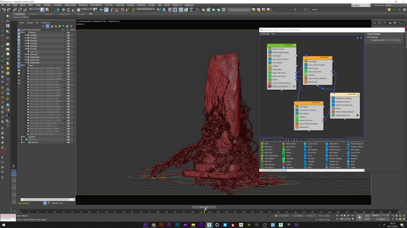Image resolution: width=407 pixels, height=228 pixels.
Task: Click the time slider at frame 107
Action: tap(204, 207)
